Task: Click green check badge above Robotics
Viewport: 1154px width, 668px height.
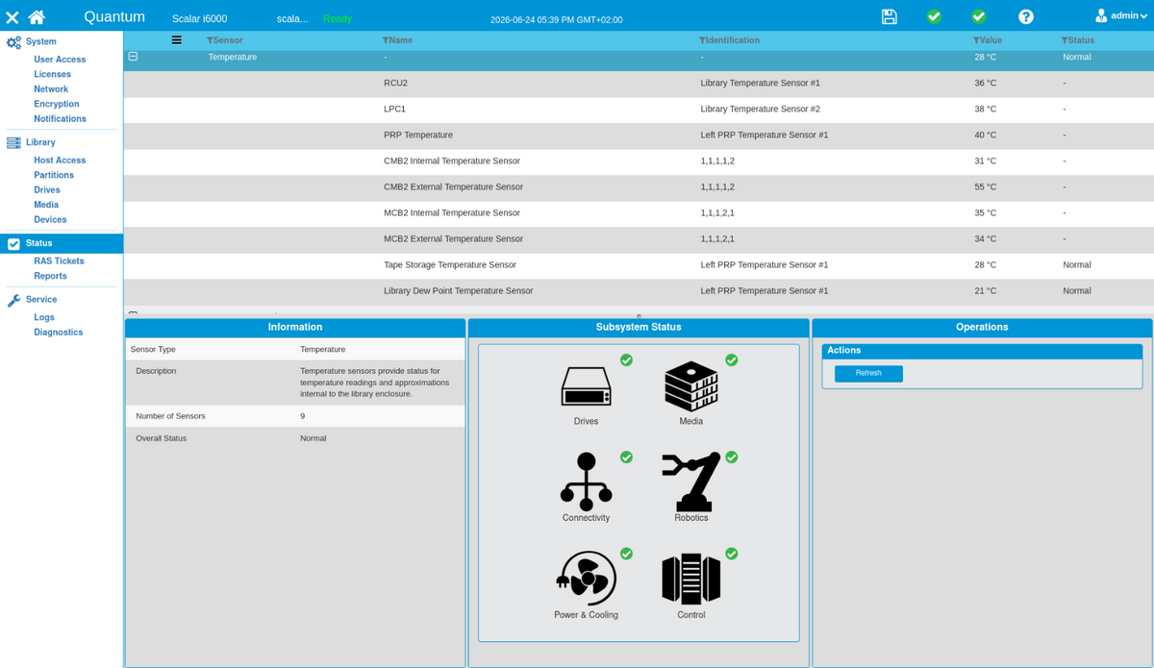Action: click(731, 457)
